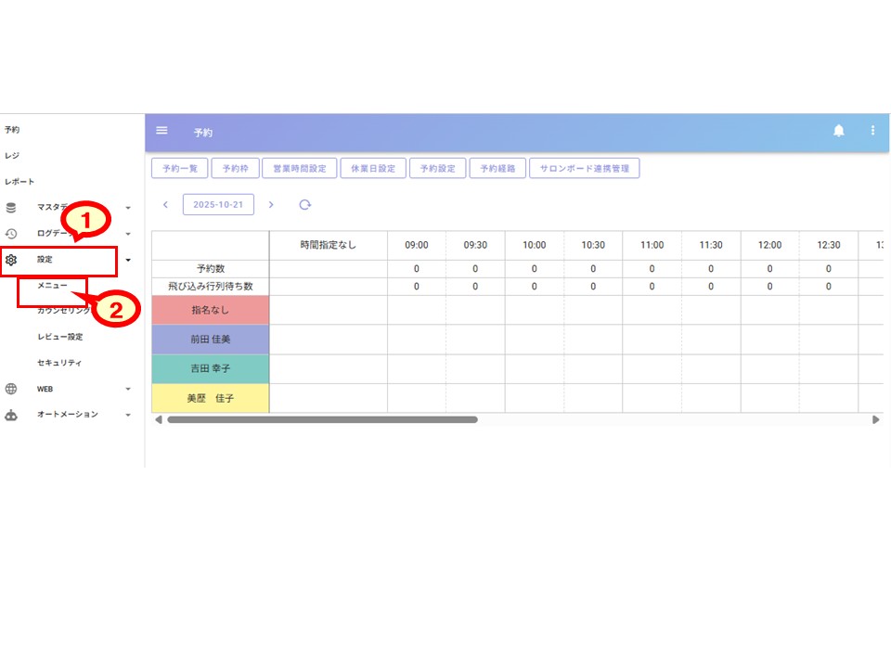This screenshot has width=891, height=668.
Task: Click the master data database icon
Action: 11,208
